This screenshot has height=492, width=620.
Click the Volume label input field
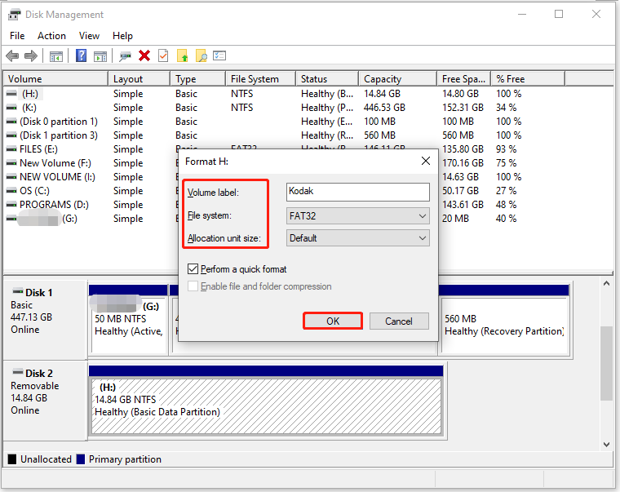358,192
